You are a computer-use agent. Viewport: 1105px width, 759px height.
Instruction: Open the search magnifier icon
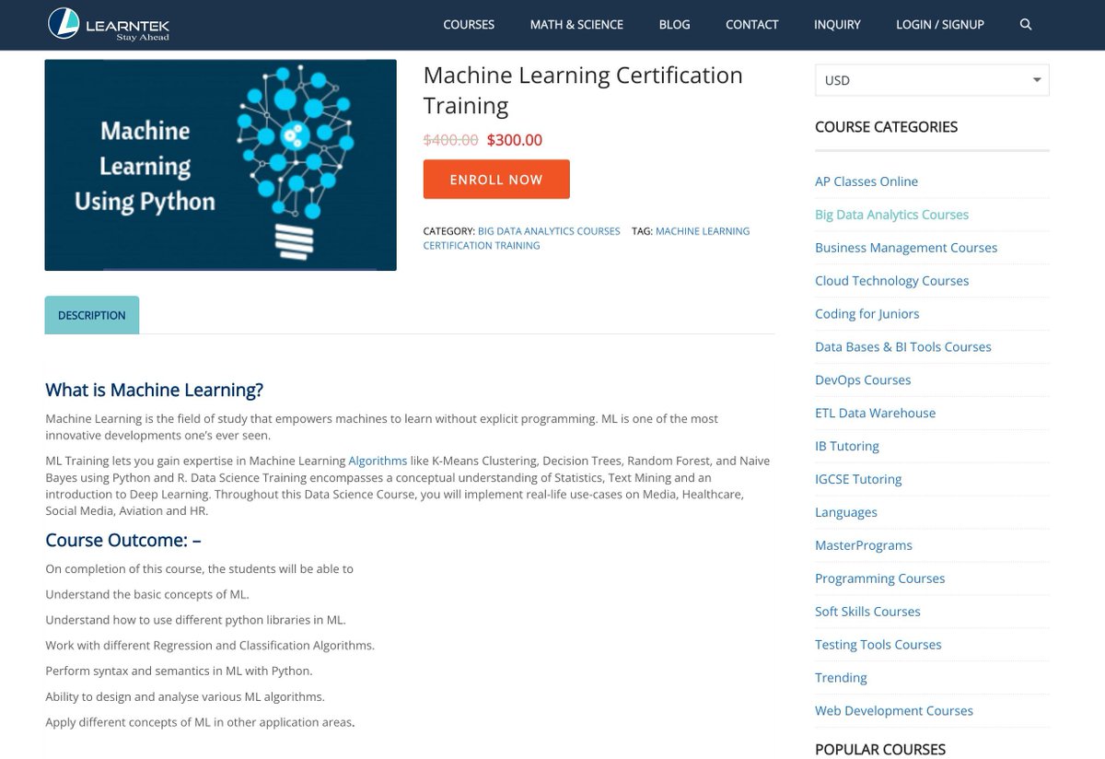point(1026,25)
